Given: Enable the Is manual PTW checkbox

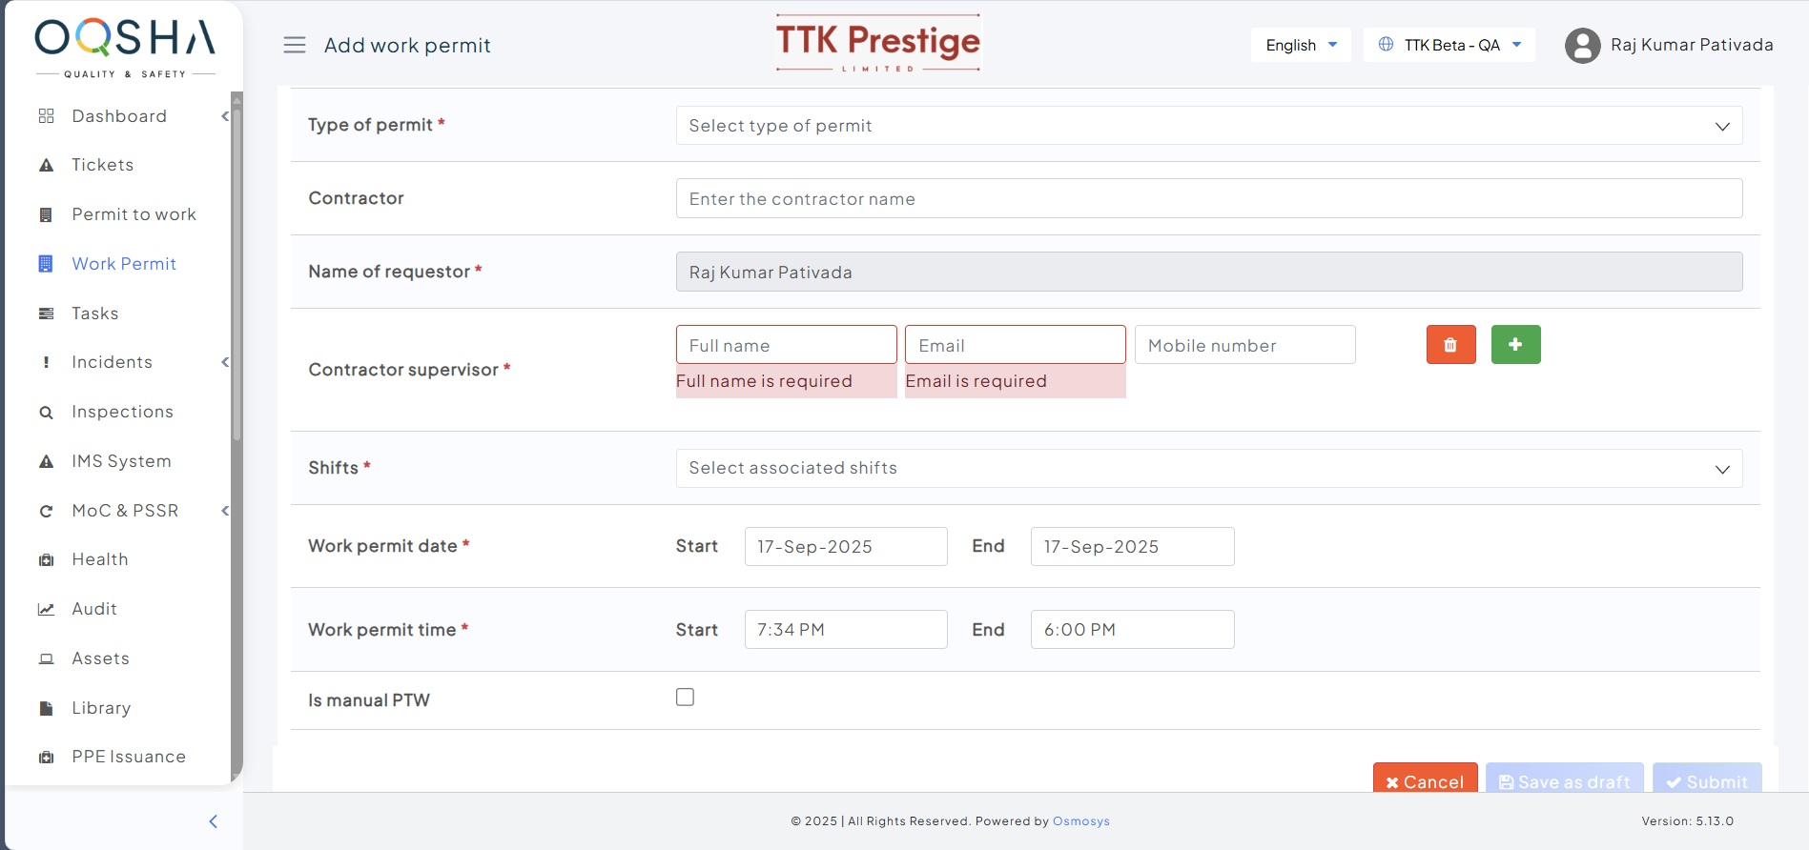Looking at the screenshot, I should click(x=685, y=698).
